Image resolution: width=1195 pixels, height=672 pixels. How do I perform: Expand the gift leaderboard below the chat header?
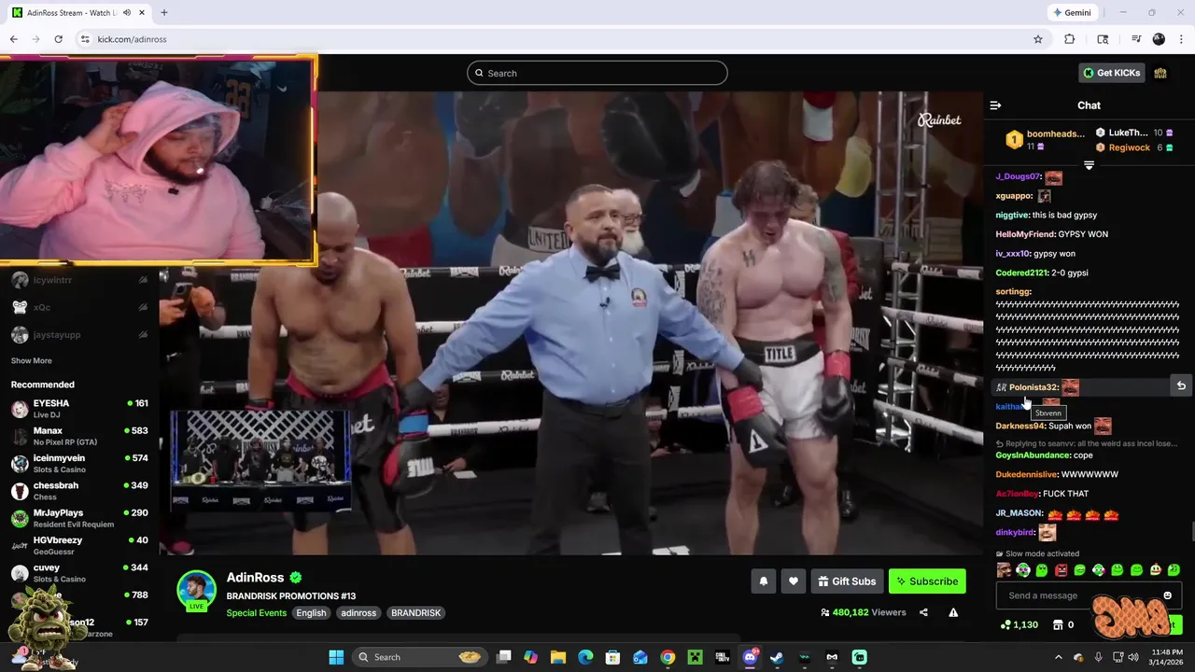(x=1089, y=165)
